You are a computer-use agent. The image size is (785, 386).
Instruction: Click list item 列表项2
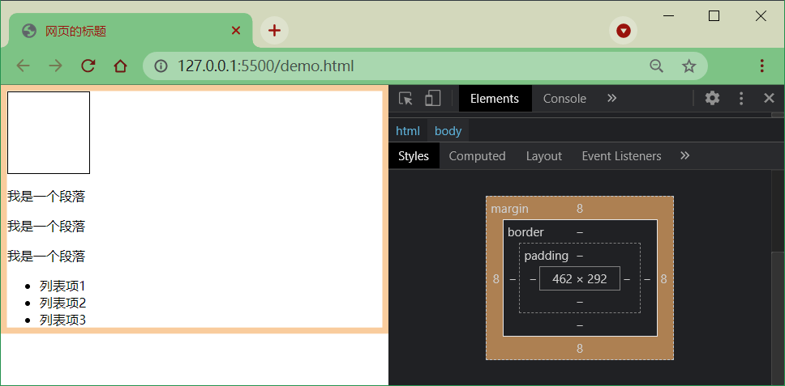tap(62, 303)
